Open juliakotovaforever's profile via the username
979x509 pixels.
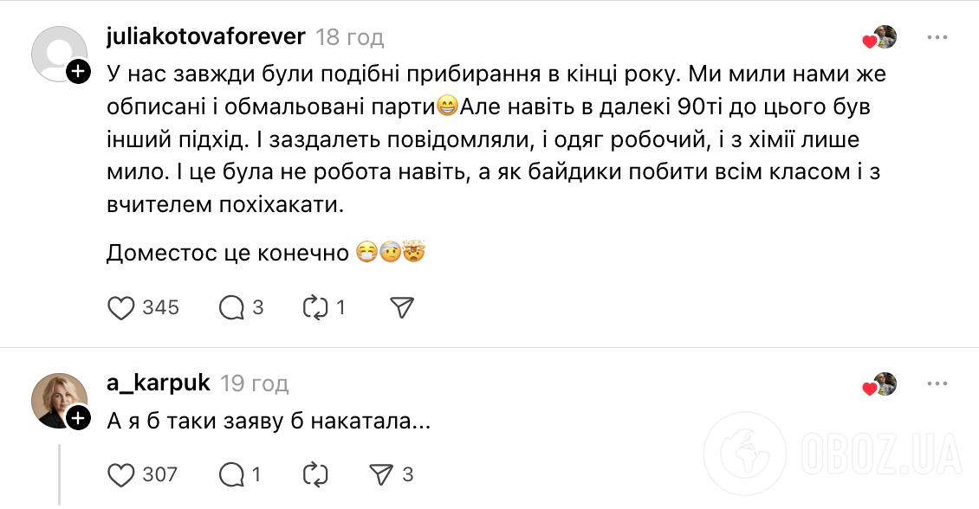point(206,36)
